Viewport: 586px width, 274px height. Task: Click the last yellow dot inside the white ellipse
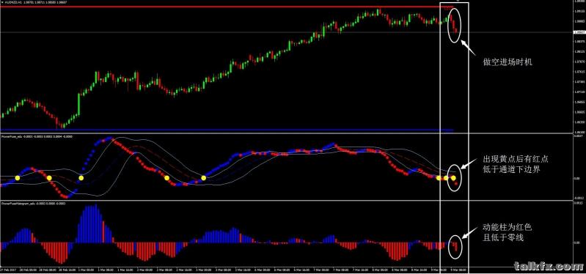pos(453,178)
